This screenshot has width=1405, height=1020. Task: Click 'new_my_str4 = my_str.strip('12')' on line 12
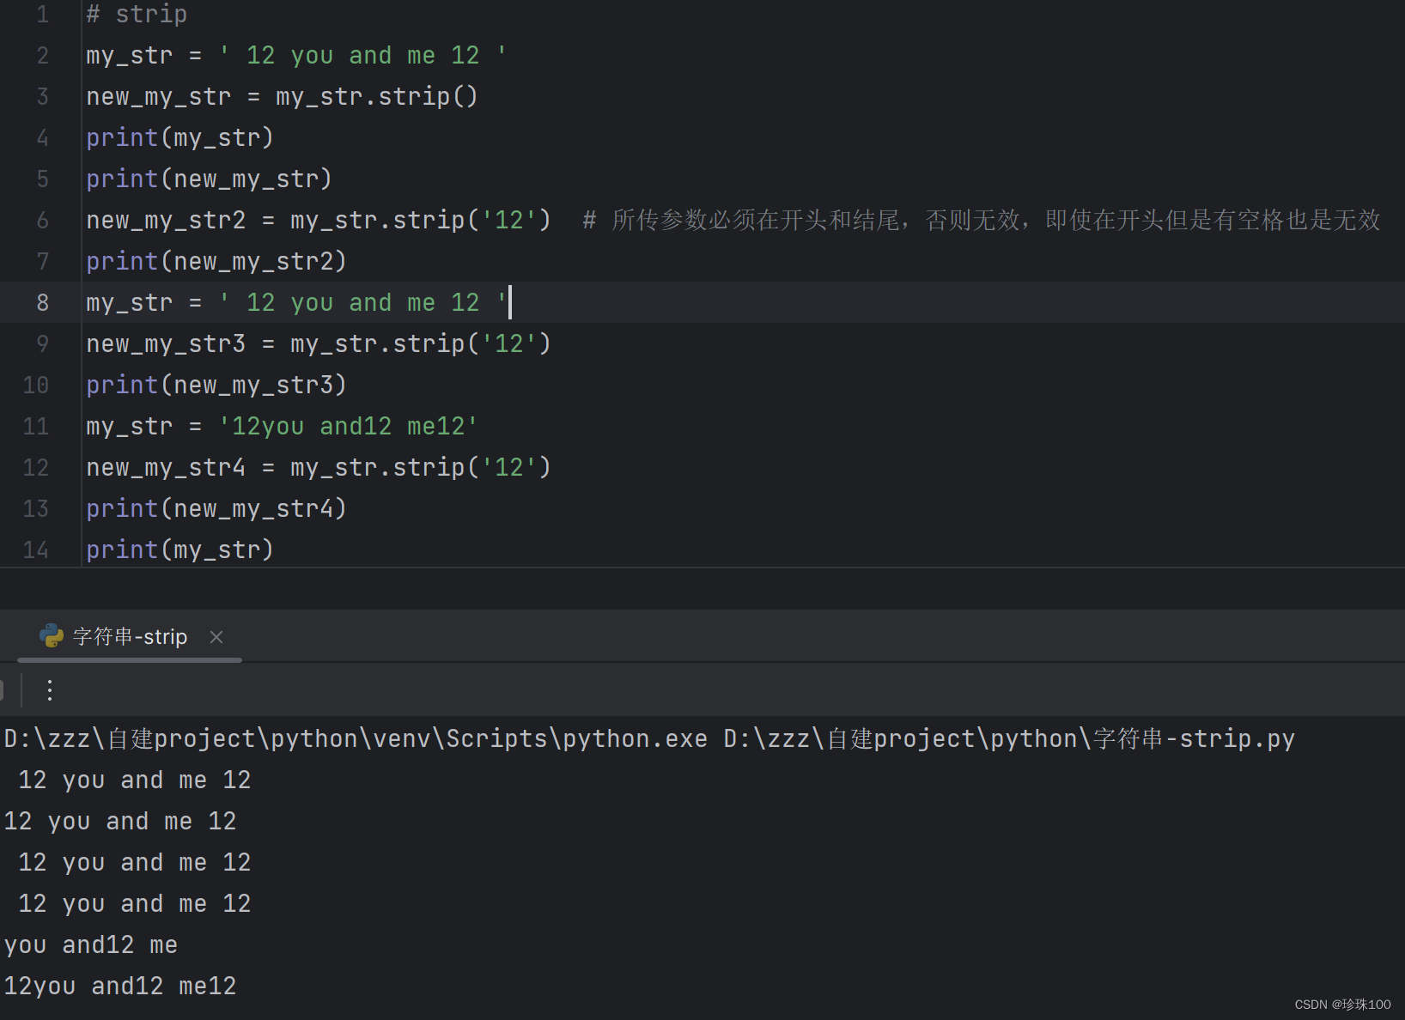319,468
